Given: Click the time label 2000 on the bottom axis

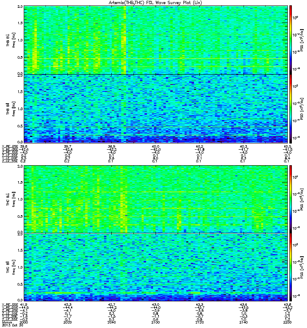Looking at the screenshot, I should coord(24,322).
